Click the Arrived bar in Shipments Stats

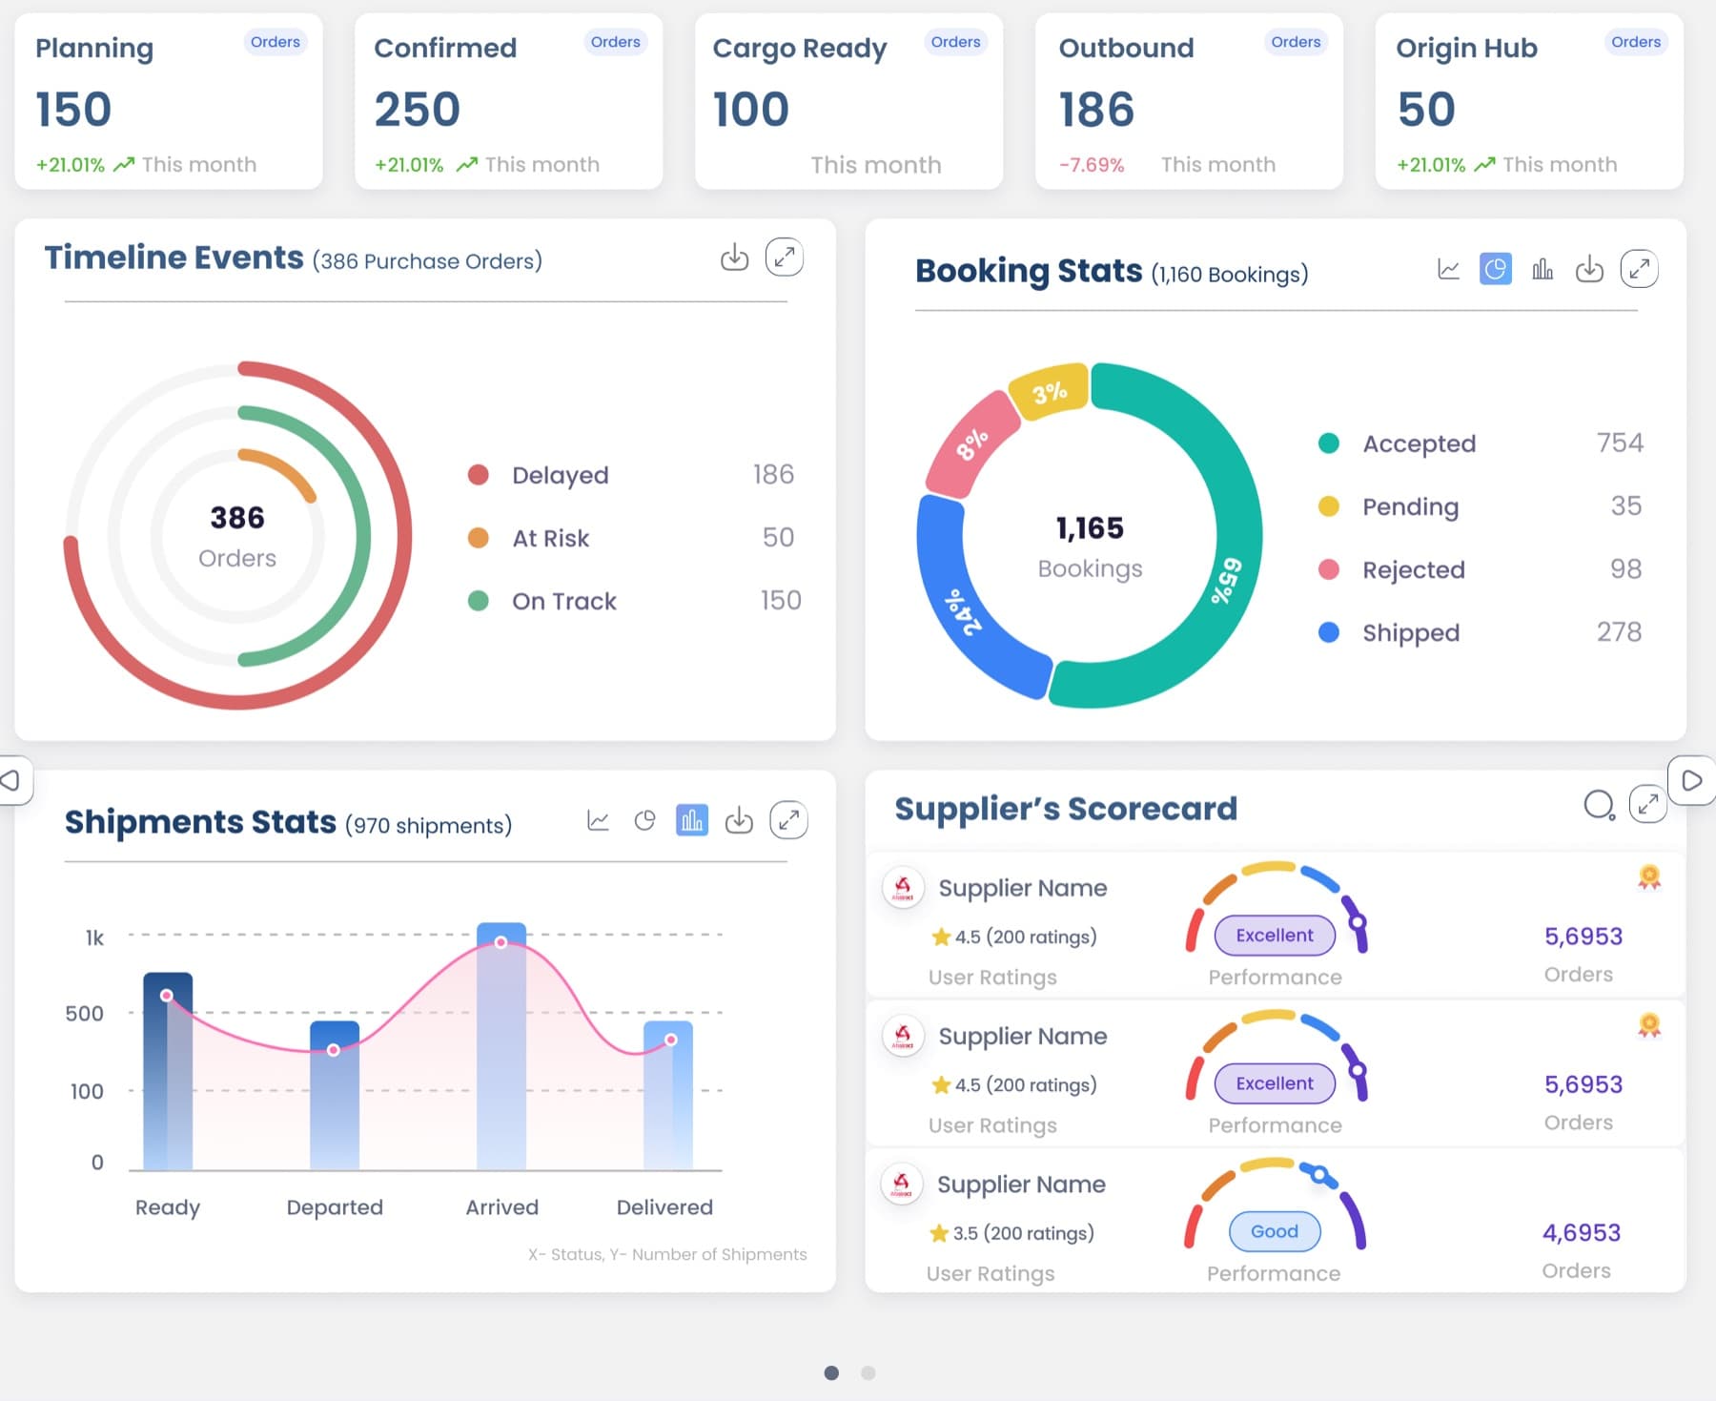pos(501,1046)
